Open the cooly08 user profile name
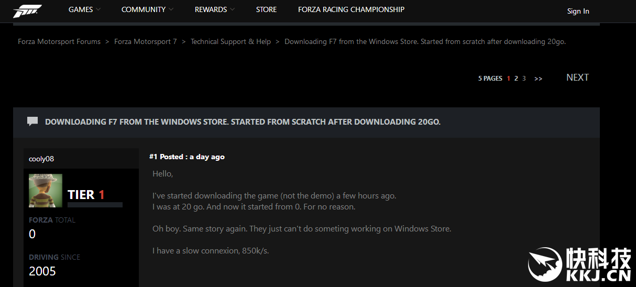Screen dimensions: 636x287 tap(41, 159)
